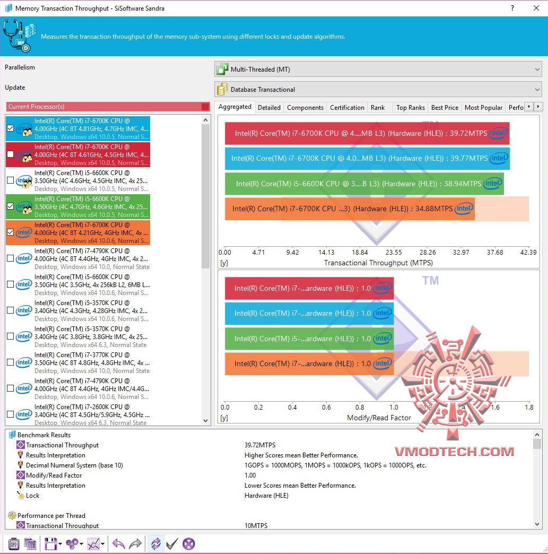
Task: Click Intel logo beside i7-3770K entry
Action: coord(24,362)
